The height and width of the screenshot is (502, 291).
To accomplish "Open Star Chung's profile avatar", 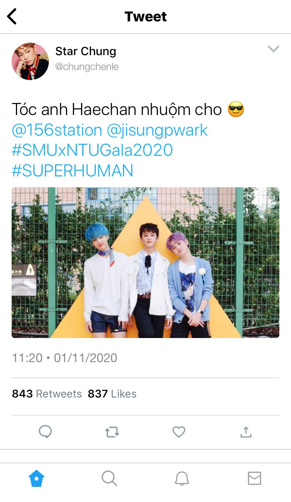I will coord(30,61).
